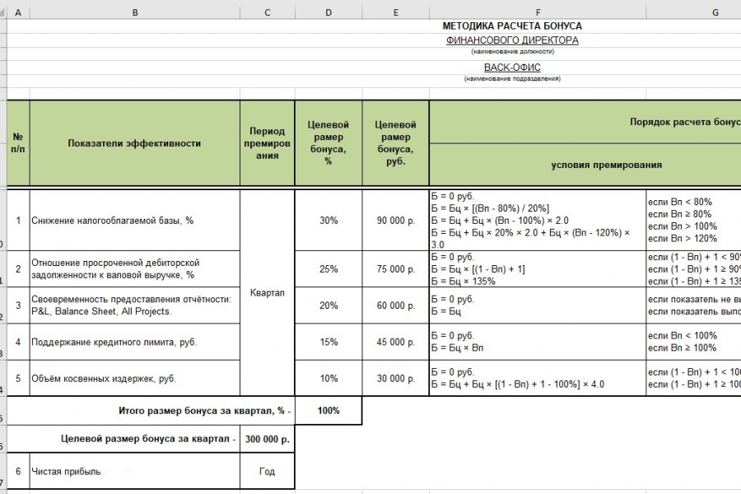Select header cell '№ п/п'

[18, 142]
